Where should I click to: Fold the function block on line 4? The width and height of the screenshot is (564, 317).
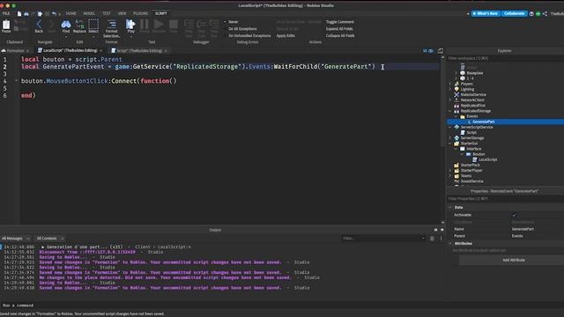[16, 81]
